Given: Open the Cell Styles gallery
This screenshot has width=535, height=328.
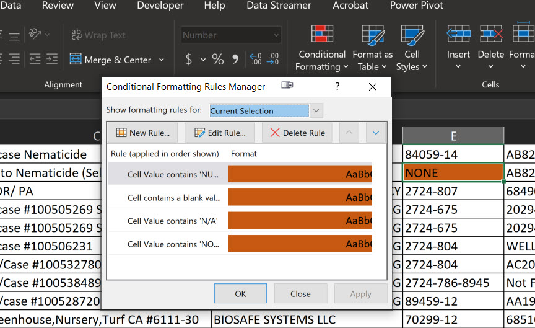Looking at the screenshot, I should tap(412, 48).
